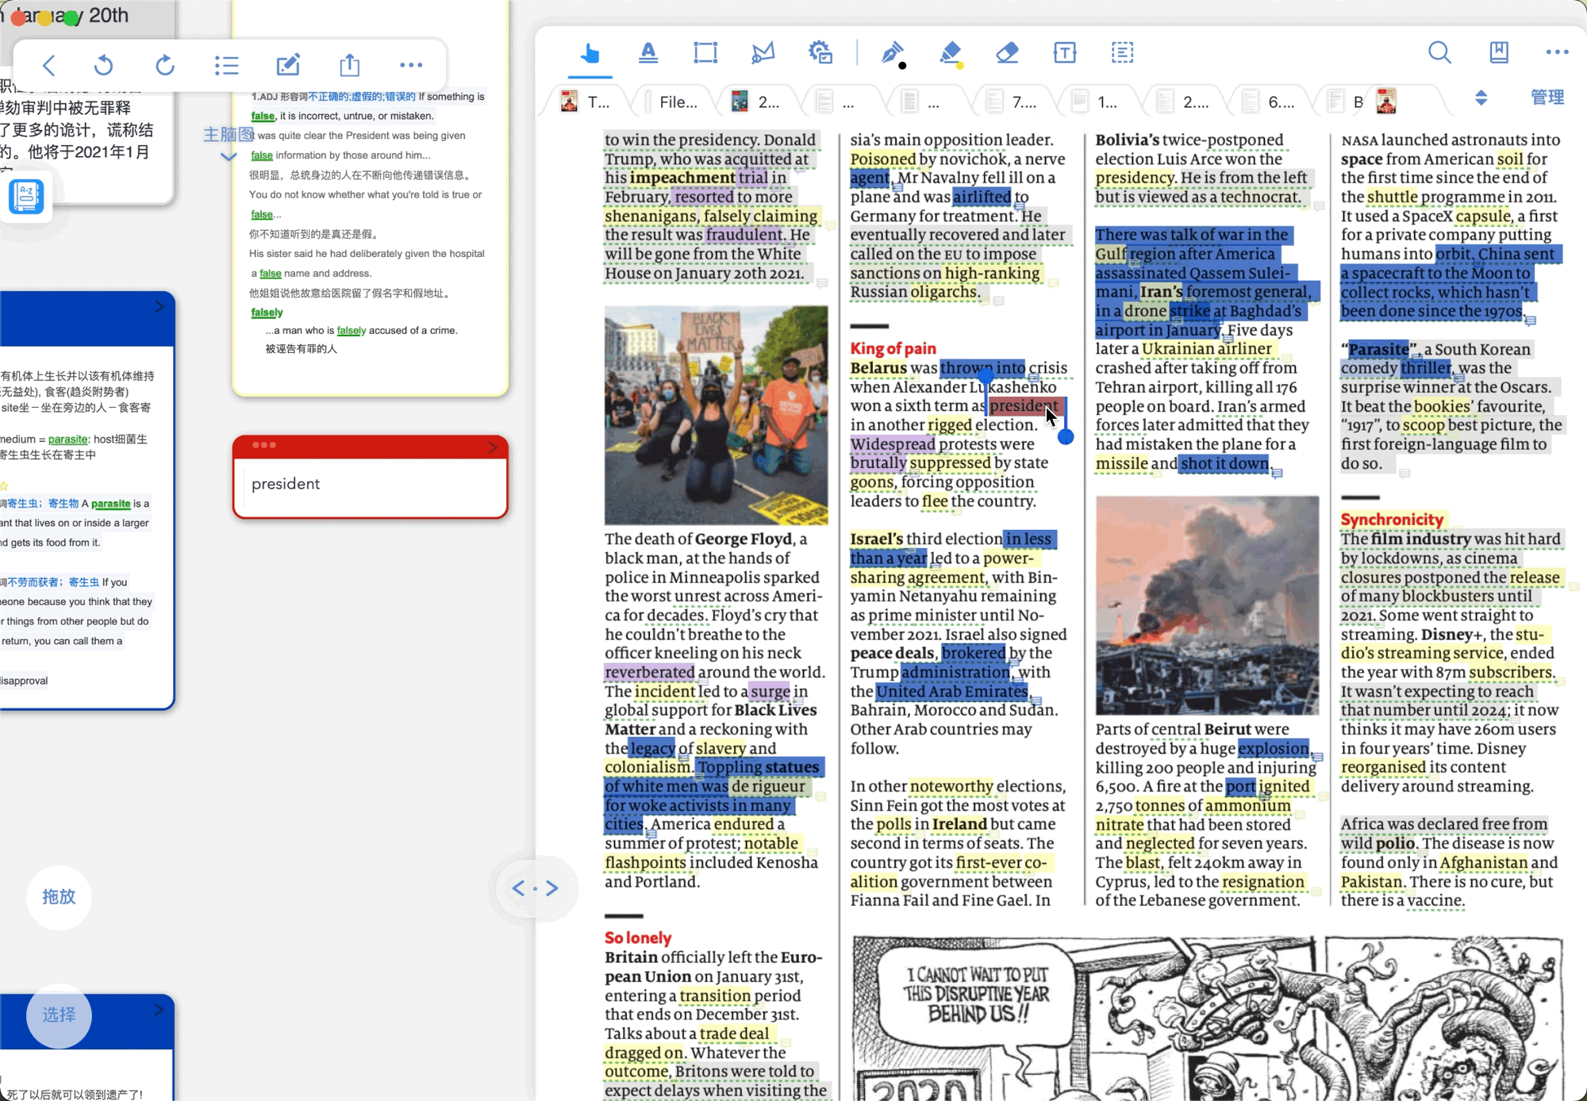Image resolution: width=1587 pixels, height=1101 pixels.
Task: Toggle tab sort up-down arrows
Action: (x=1481, y=98)
